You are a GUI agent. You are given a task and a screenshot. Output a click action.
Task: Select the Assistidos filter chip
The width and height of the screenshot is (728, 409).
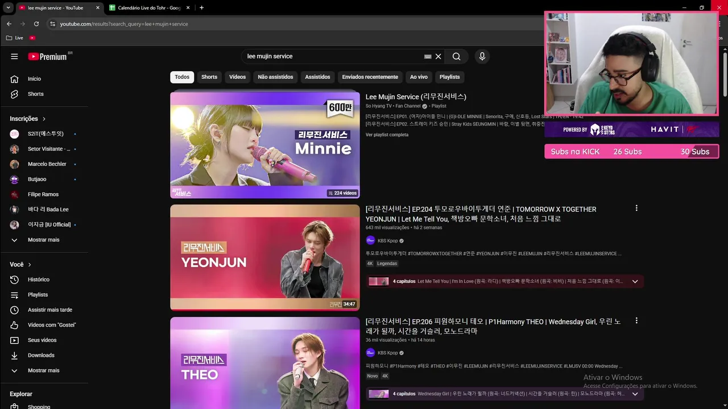[317, 77]
